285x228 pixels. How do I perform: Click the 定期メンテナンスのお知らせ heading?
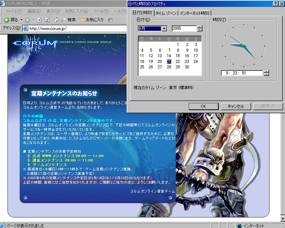coord(64,93)
